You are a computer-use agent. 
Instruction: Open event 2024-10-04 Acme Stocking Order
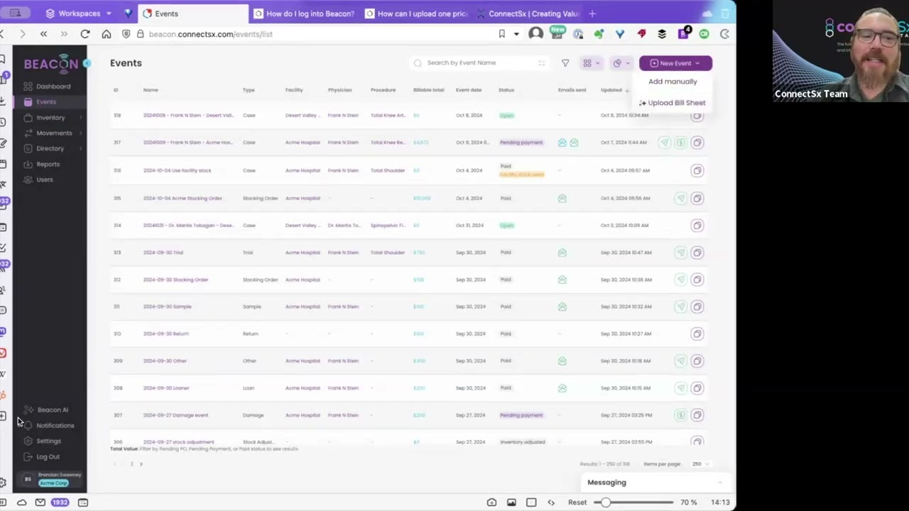pos(183,198)
